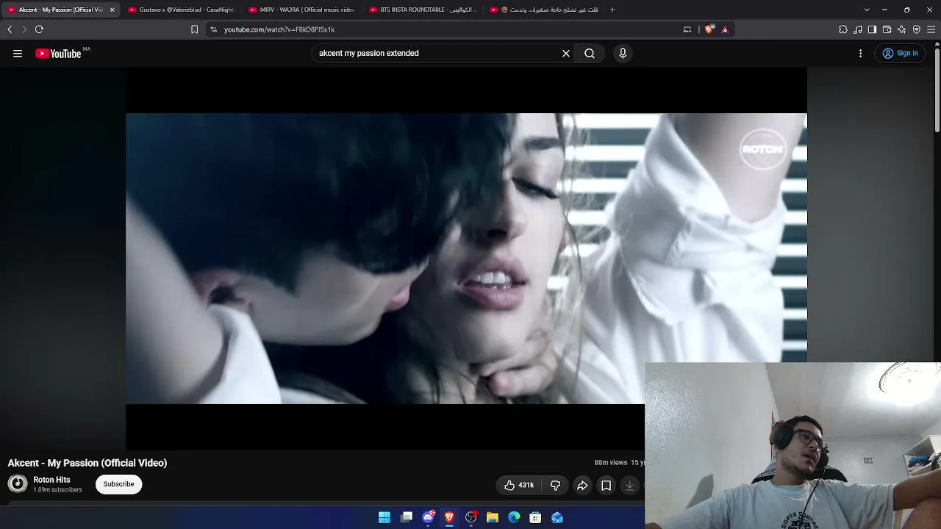Close the Akcent My Passion tab

[x=112, y=10]
